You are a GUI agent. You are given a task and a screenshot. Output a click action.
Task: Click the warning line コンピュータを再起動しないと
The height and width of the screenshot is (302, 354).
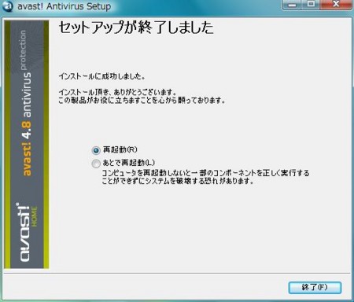pos(205,173)
